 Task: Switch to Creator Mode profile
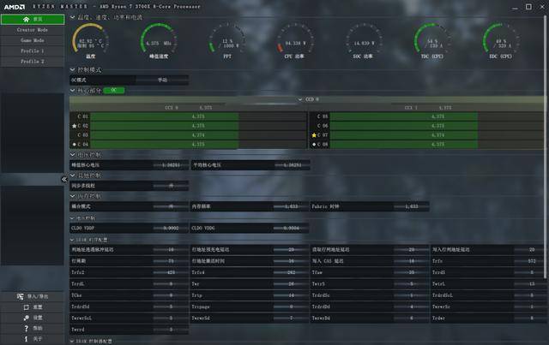(33, 29)
